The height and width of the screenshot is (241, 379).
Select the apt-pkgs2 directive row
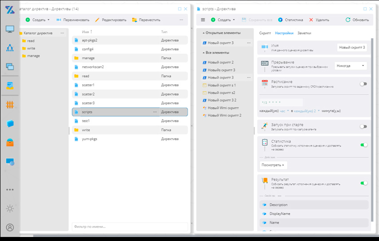(x=130, y=40)
